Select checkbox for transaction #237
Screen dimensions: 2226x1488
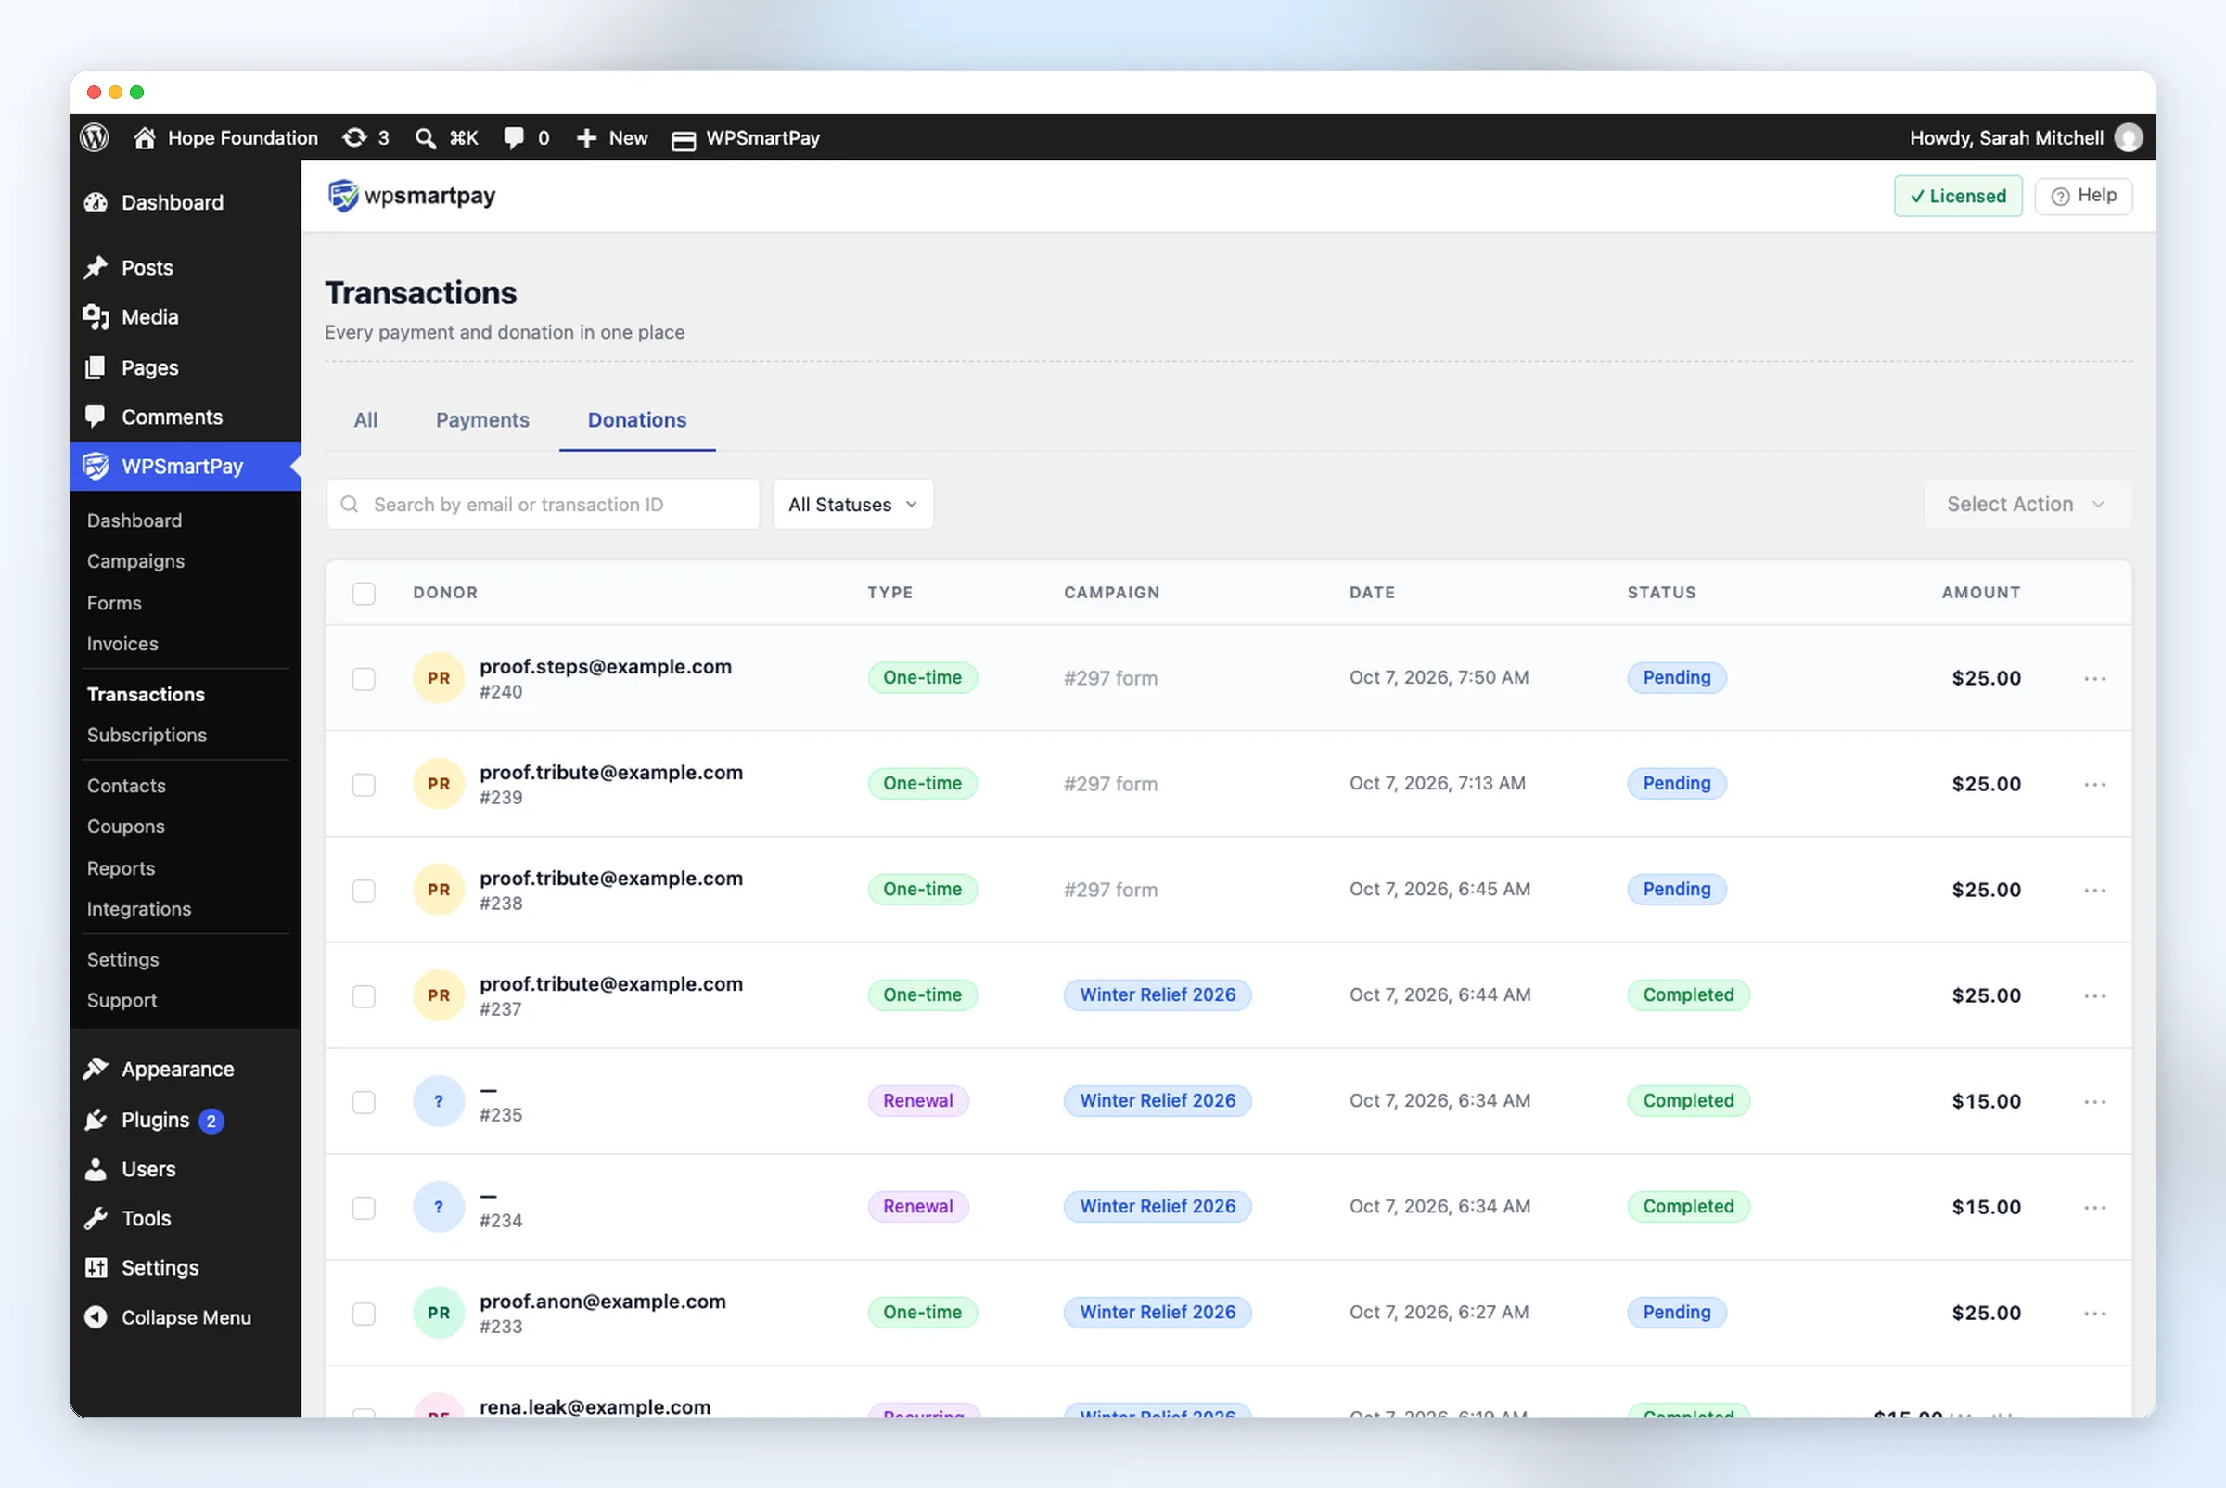tap(364, 996)
